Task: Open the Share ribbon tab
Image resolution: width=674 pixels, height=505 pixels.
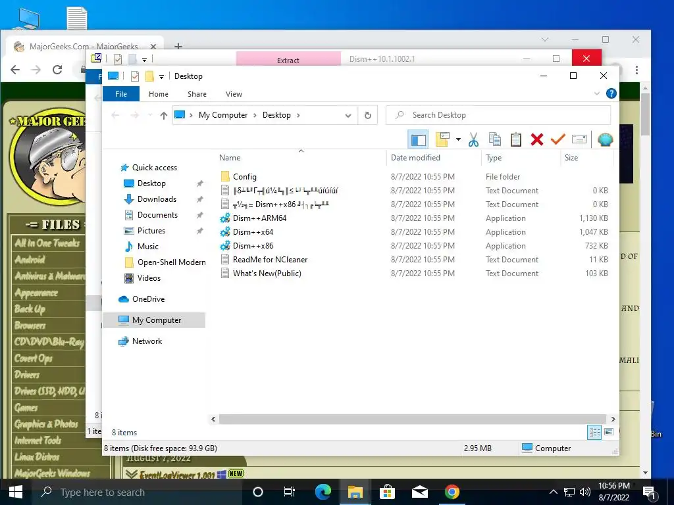Action: [x=197, y=94]
